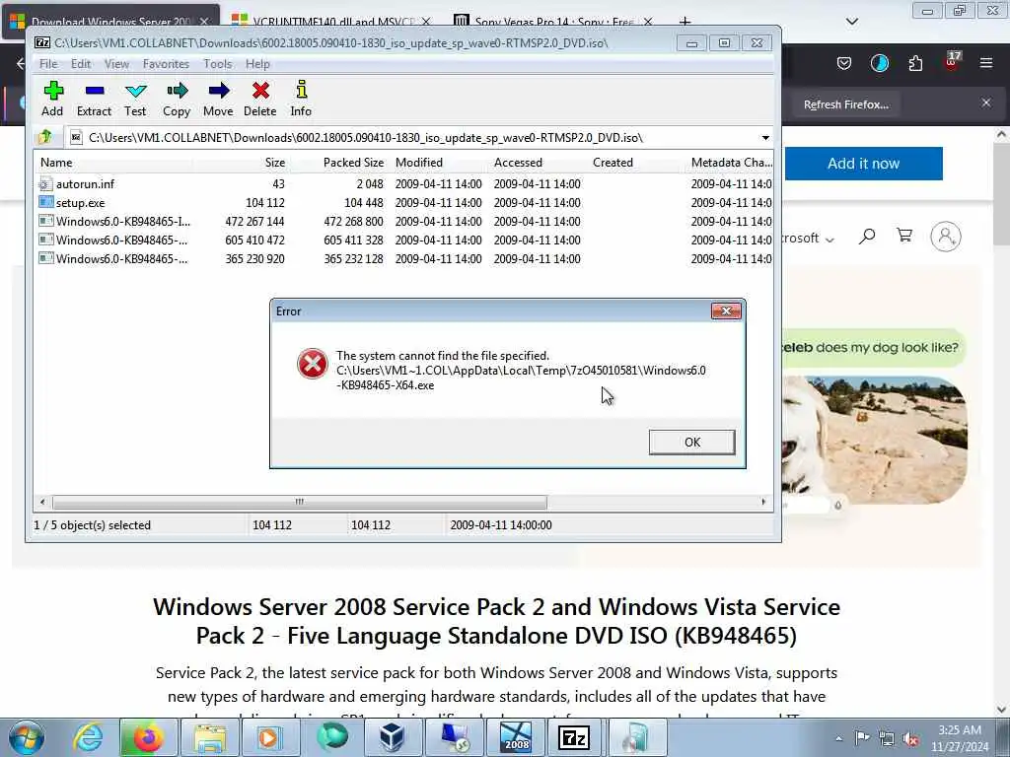Show hidden tray icons arrow
The image size is (1010, 757).
click(838, 739)
